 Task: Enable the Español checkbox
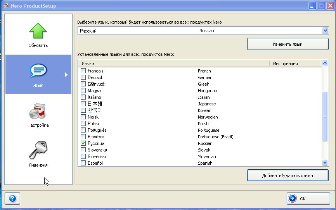click(83, 163)
